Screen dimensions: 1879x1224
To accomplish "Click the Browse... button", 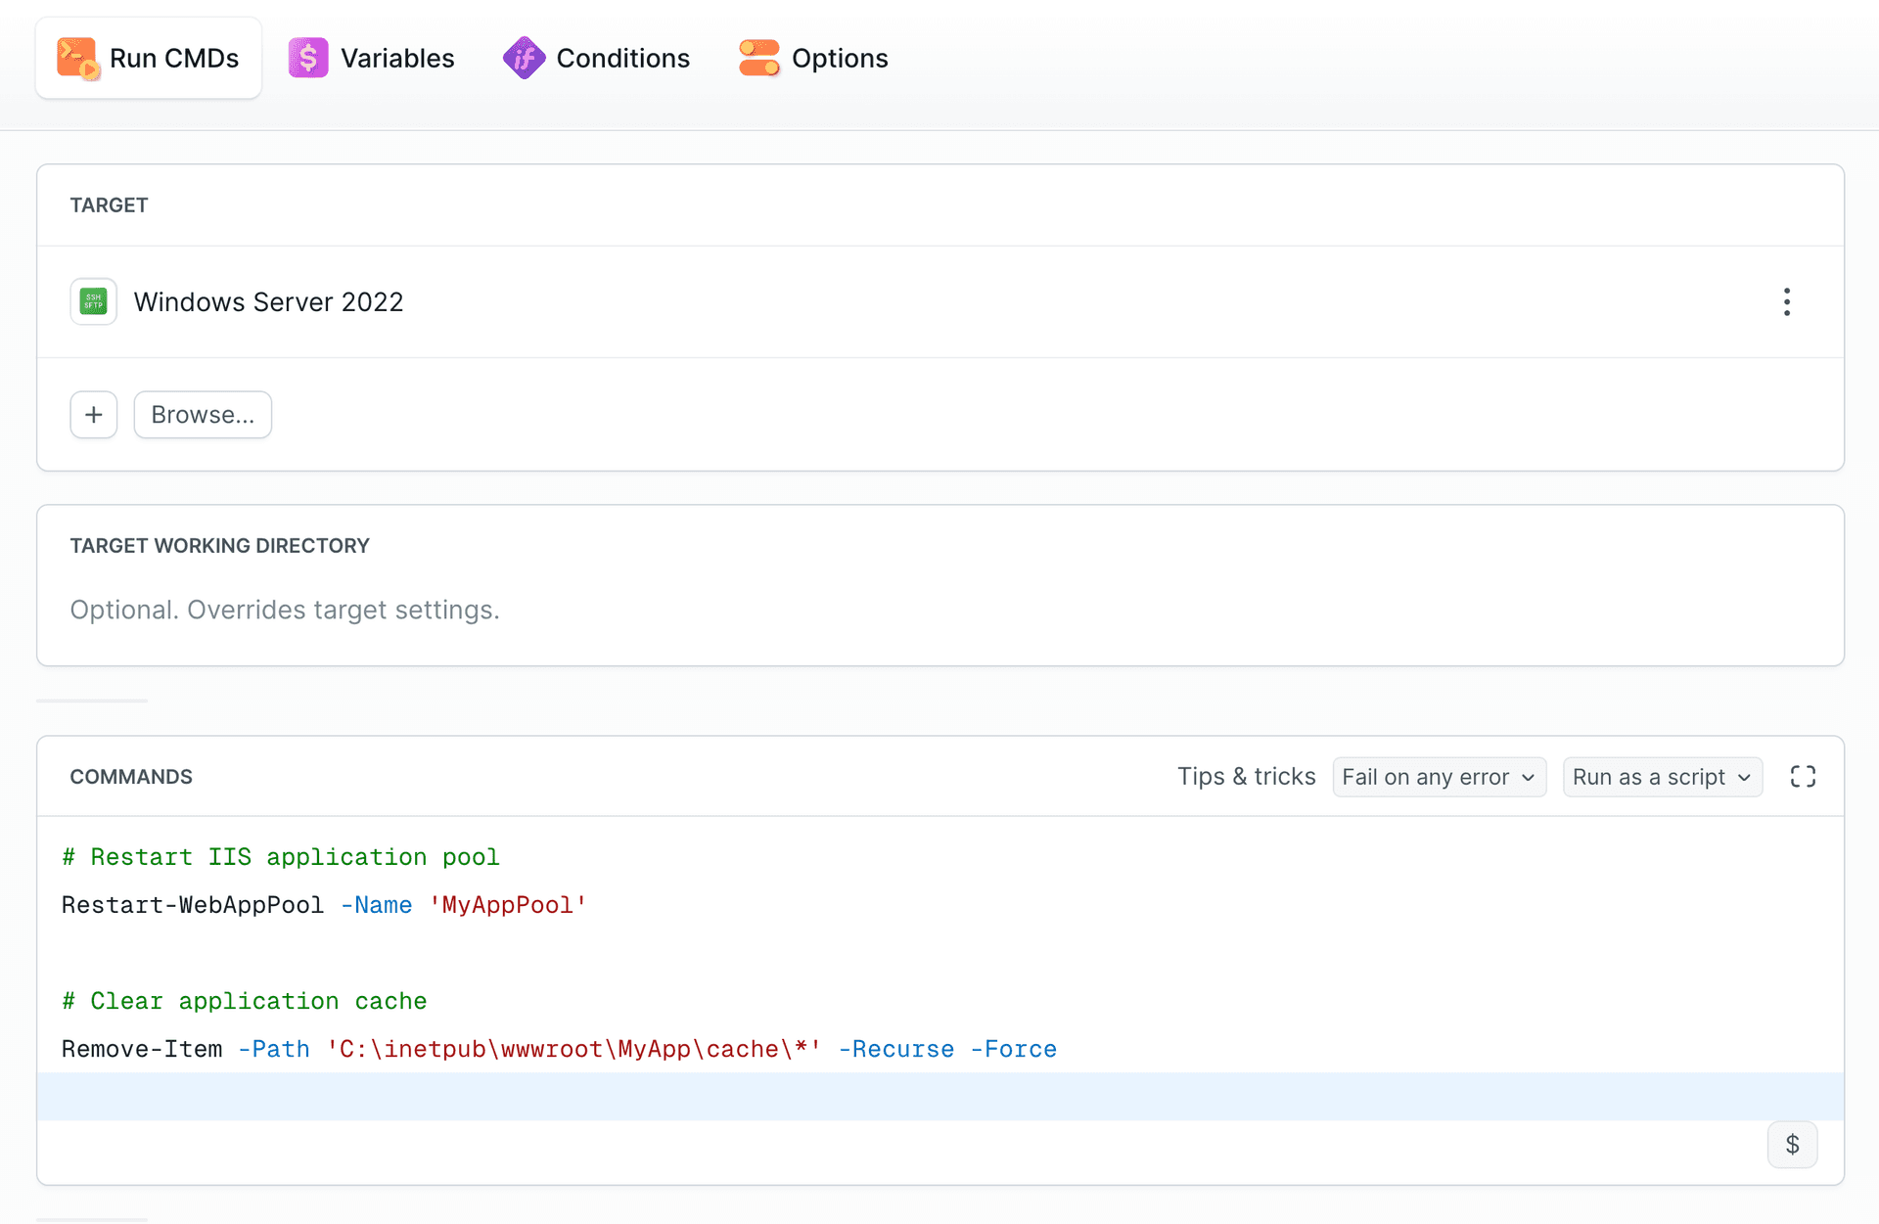I will (203, 415).
